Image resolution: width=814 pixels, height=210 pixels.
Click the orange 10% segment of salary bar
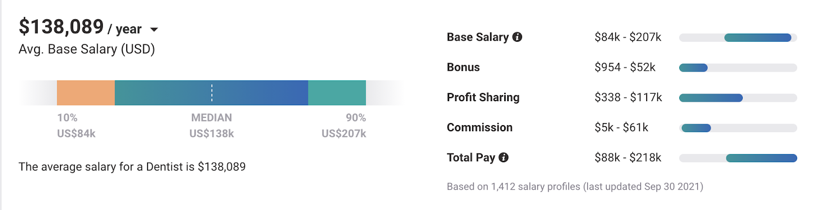86,93
